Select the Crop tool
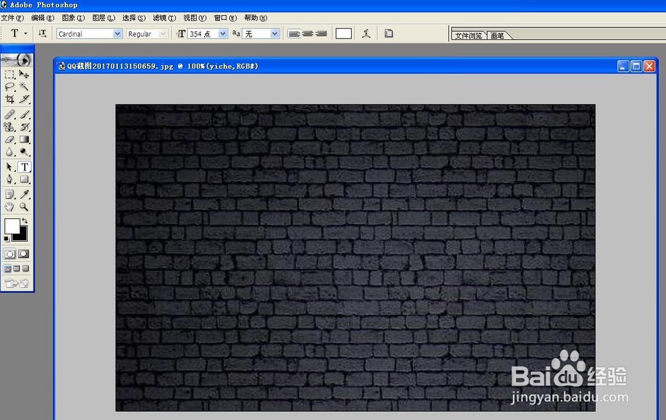 (9, 99)
